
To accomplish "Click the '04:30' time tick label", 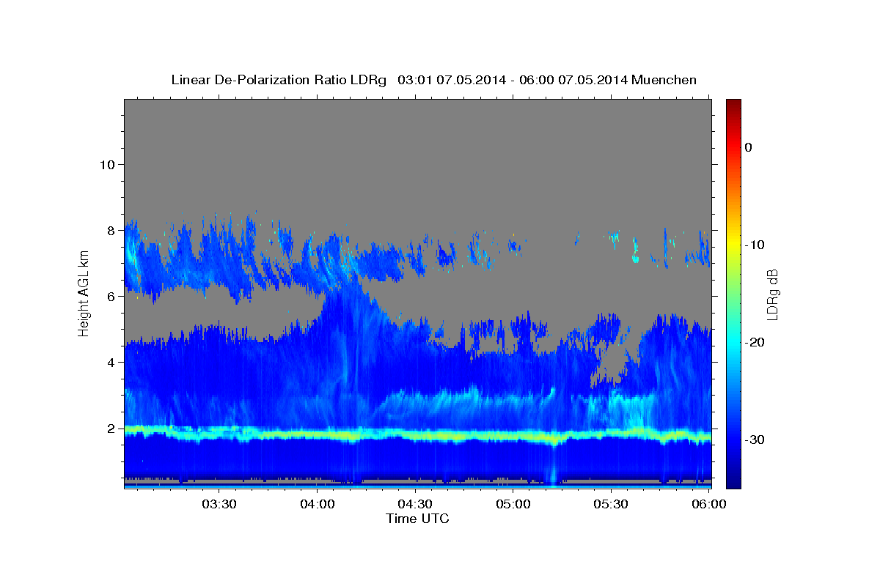I will [415, 505].
